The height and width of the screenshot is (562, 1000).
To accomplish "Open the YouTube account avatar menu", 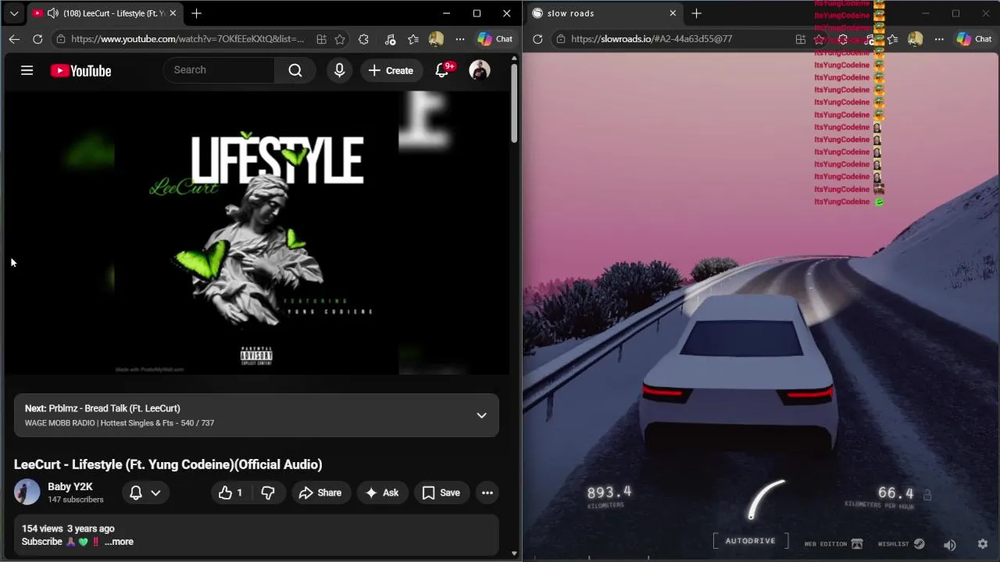I will [479, 70].
